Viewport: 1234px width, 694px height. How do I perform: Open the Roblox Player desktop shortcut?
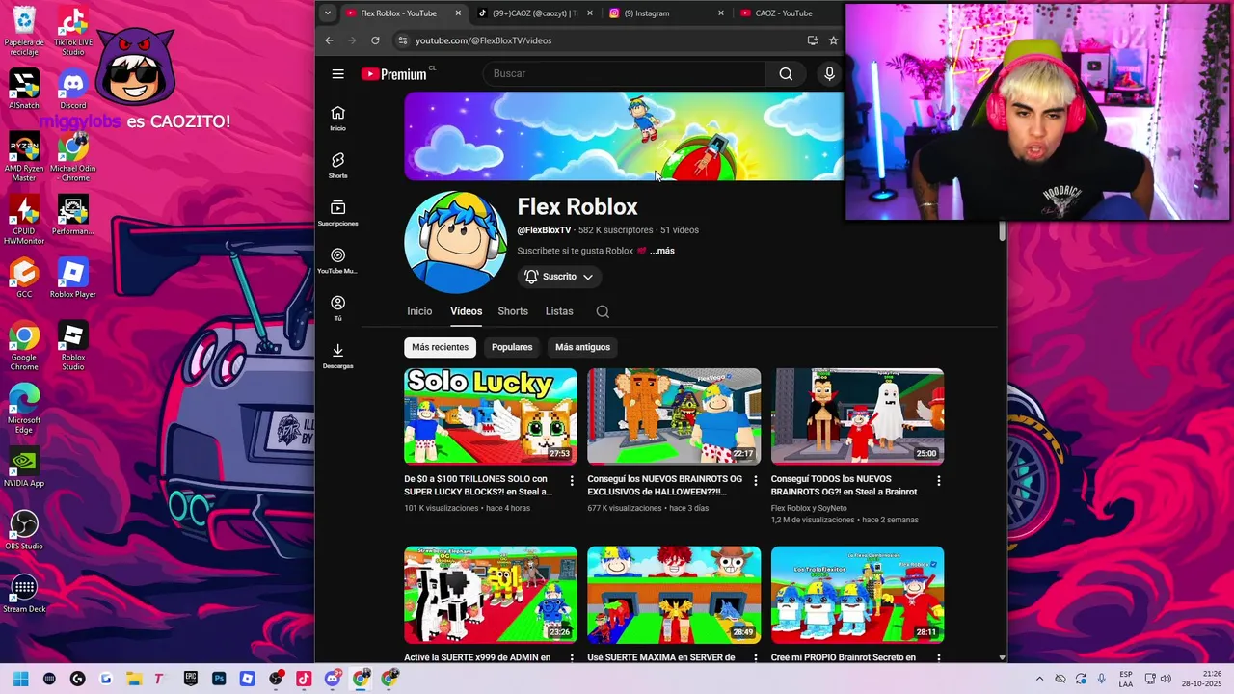pos(73,279)
